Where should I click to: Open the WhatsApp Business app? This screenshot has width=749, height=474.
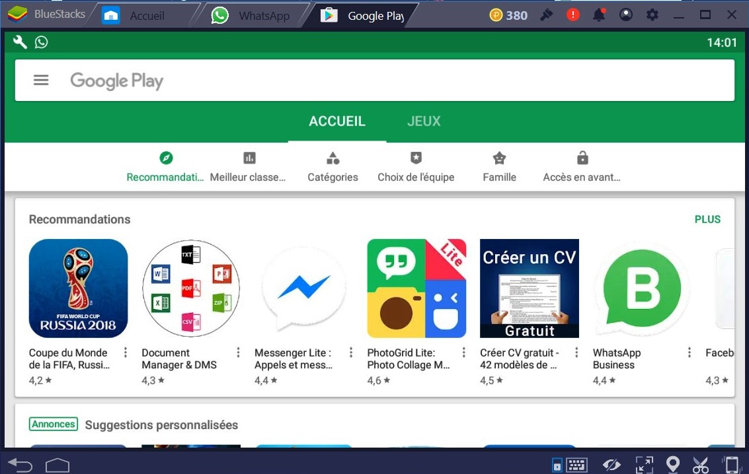click(642, 288)
